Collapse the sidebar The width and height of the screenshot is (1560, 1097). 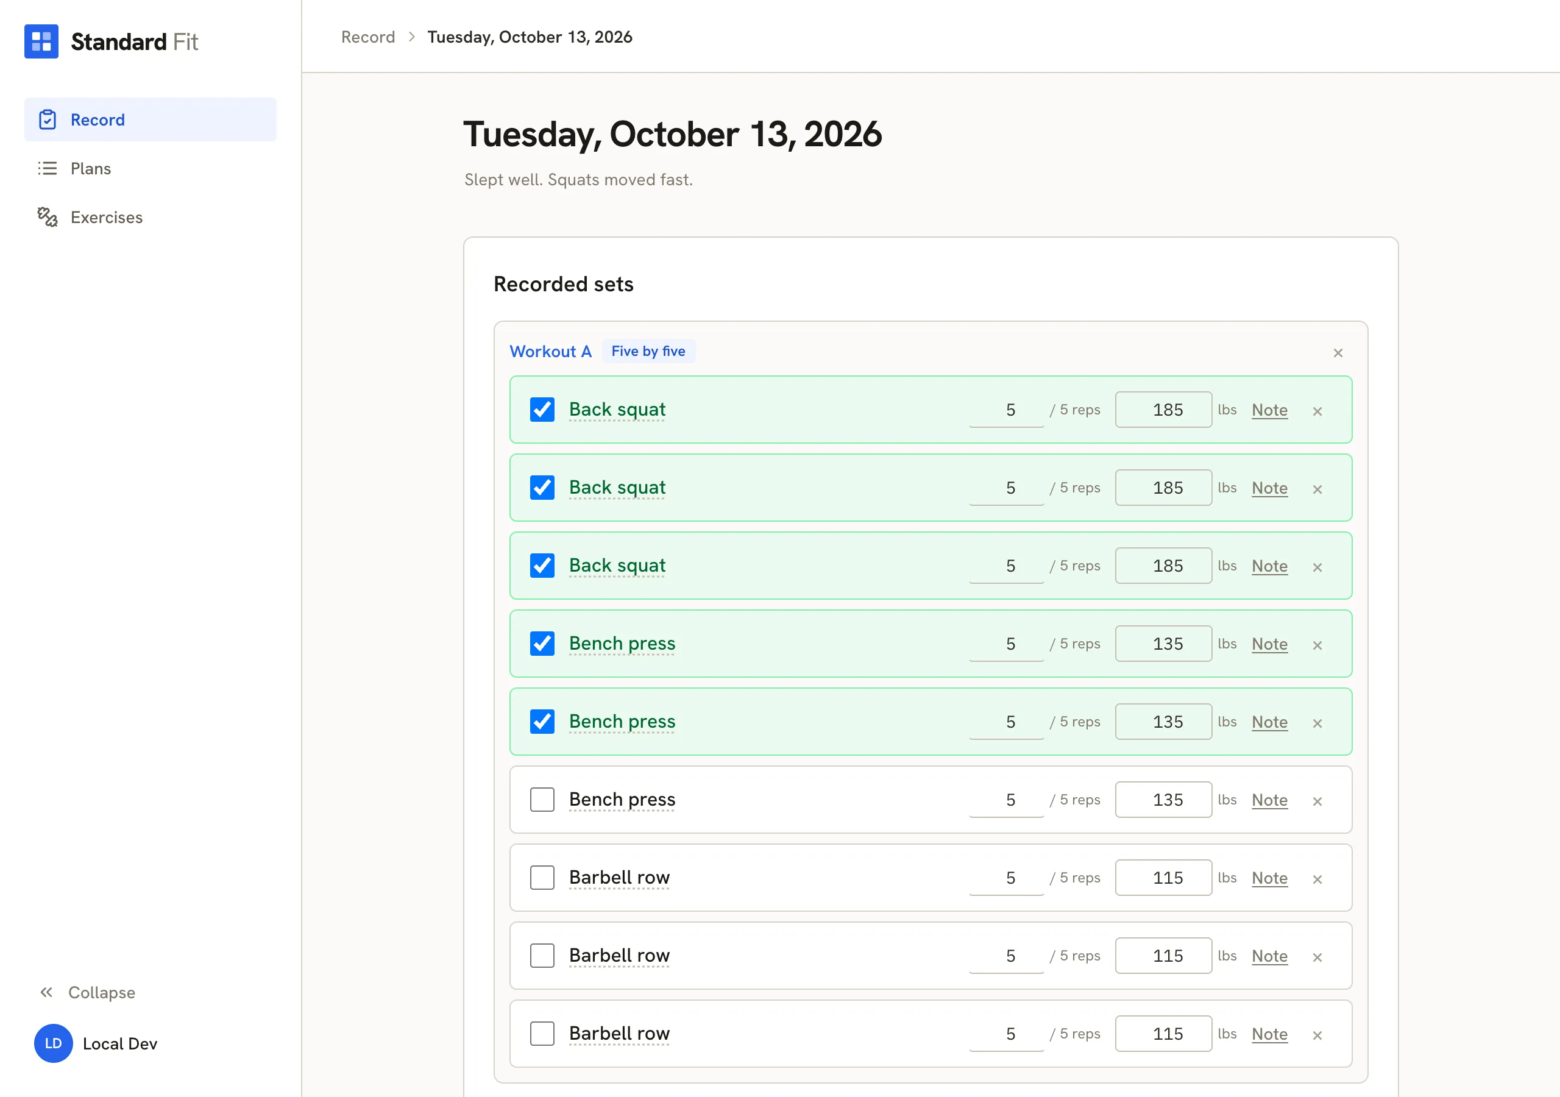[x=87, y=992]
